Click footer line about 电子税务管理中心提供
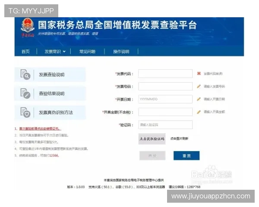This screenshot has height=207, width=259. (134, 180)
